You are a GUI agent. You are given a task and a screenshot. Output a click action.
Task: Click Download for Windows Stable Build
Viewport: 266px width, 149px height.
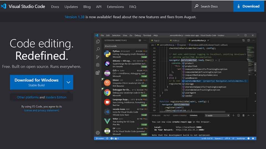[x=37, y=82]
